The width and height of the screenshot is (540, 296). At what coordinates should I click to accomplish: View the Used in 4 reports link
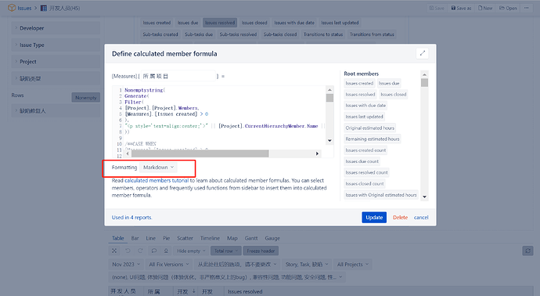pyautogui.click(x=132, y=218)
